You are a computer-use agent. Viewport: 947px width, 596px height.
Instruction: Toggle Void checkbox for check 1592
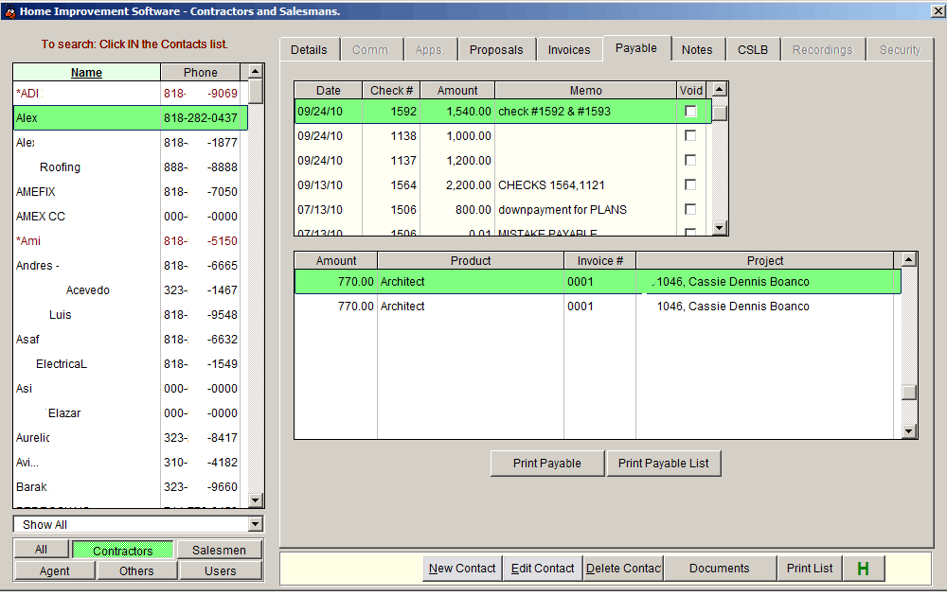click(x=690, y=111)
